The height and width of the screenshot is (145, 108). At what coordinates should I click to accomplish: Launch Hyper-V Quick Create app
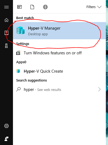pyautogui.click(x=59, y=71)
